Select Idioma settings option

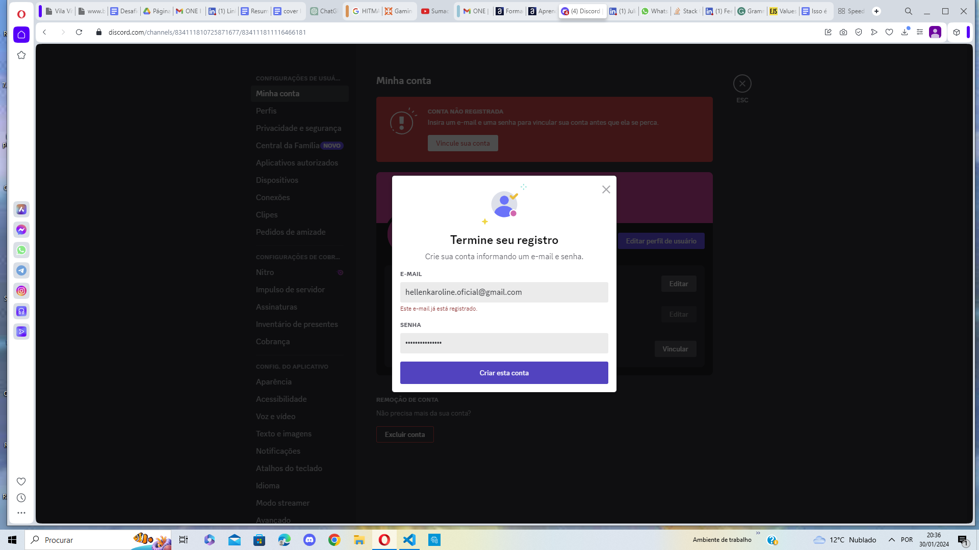click(x=268, y=485)
